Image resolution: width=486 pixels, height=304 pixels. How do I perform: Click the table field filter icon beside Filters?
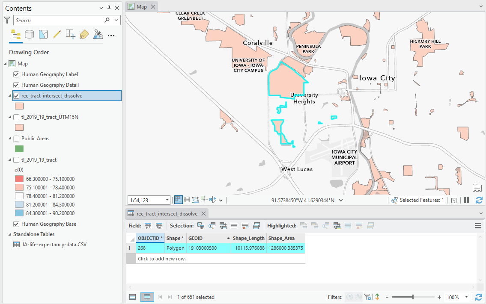tap(368, 297)
